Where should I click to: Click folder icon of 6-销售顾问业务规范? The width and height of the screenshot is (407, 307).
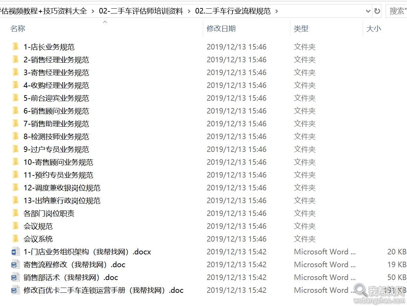pyautogui.click(x=16, y=111)
